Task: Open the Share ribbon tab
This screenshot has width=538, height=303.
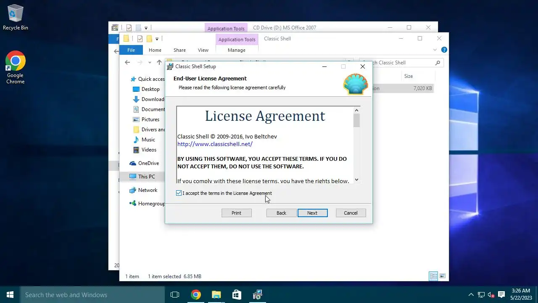Action: click(x=179, y=50)
